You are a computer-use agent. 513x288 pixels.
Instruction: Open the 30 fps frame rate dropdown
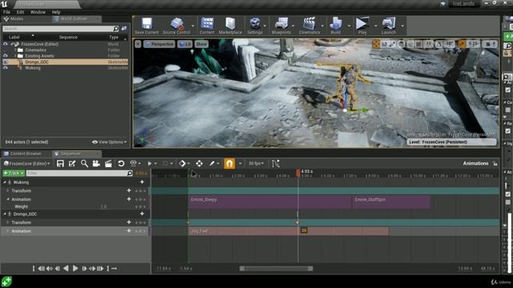coord(256,163)
